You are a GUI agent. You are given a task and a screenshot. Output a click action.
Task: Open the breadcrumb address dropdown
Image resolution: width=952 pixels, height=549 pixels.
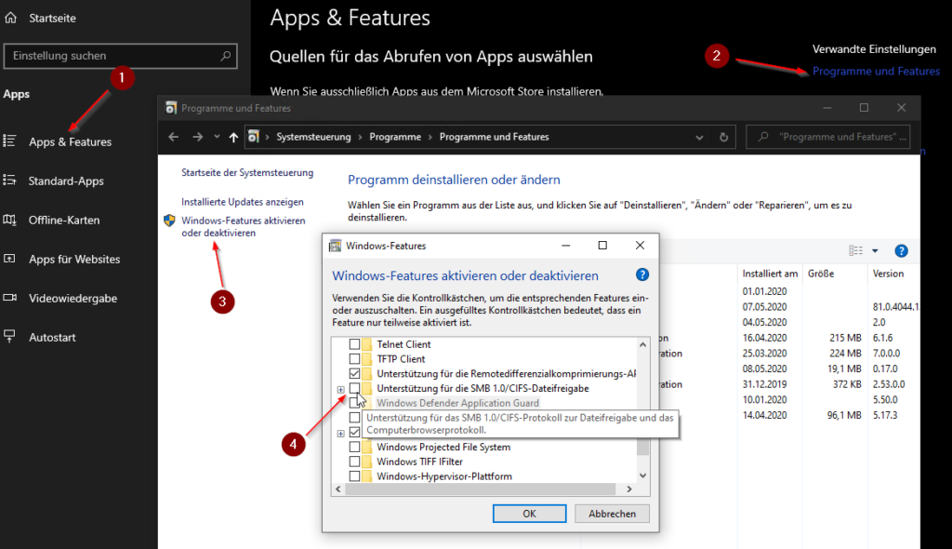(699, 136)
